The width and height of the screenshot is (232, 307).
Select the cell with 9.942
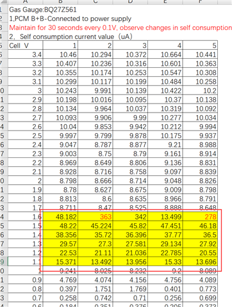tap(130, 127)
